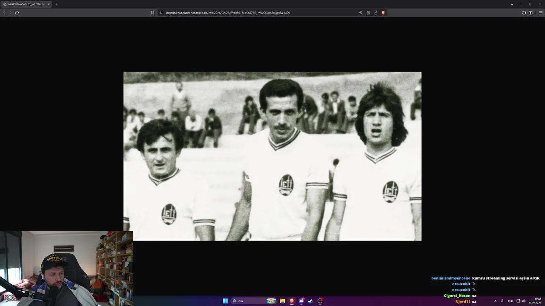Open the zoom magnifier in the address bar

pos(361,13)
